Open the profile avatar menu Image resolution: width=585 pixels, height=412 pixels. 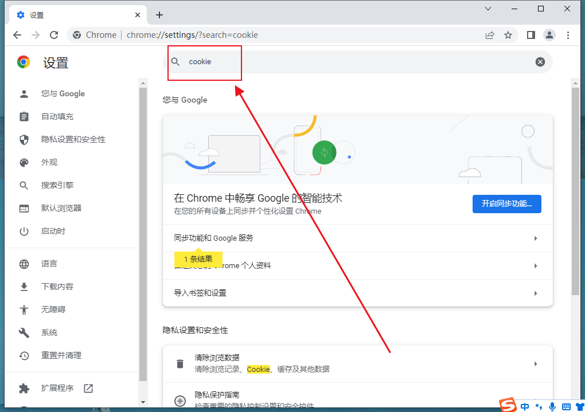click(x=549, y=35)
